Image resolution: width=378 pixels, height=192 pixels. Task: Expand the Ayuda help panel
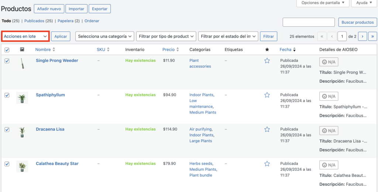click(364, 3)
